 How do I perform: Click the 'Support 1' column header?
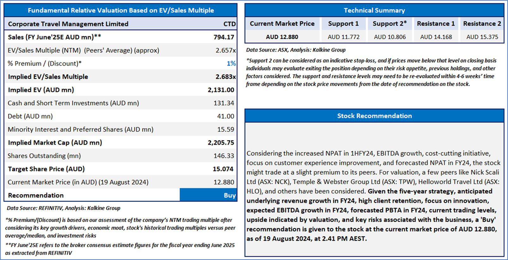pos(343,24)
